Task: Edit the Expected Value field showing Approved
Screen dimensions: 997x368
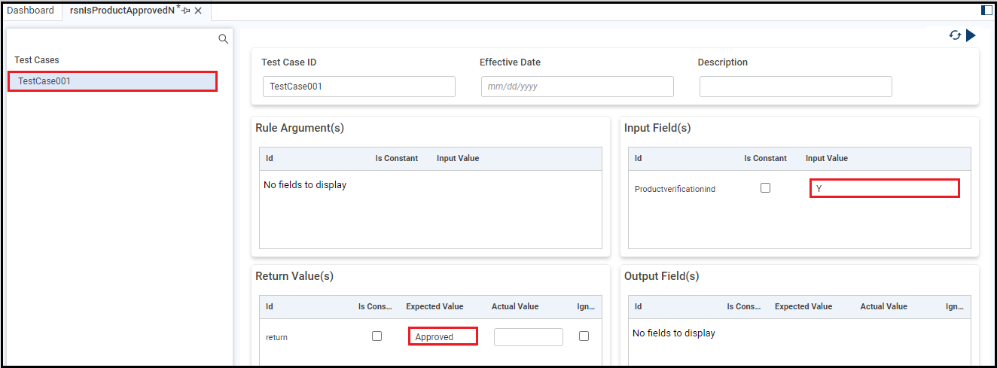Action: point(443,336)
